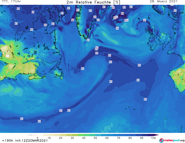Click the '85' label on the color scale

click(x=130, y=138)
